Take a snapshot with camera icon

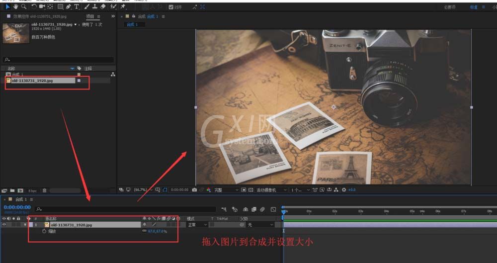click(x=194, y=190)
